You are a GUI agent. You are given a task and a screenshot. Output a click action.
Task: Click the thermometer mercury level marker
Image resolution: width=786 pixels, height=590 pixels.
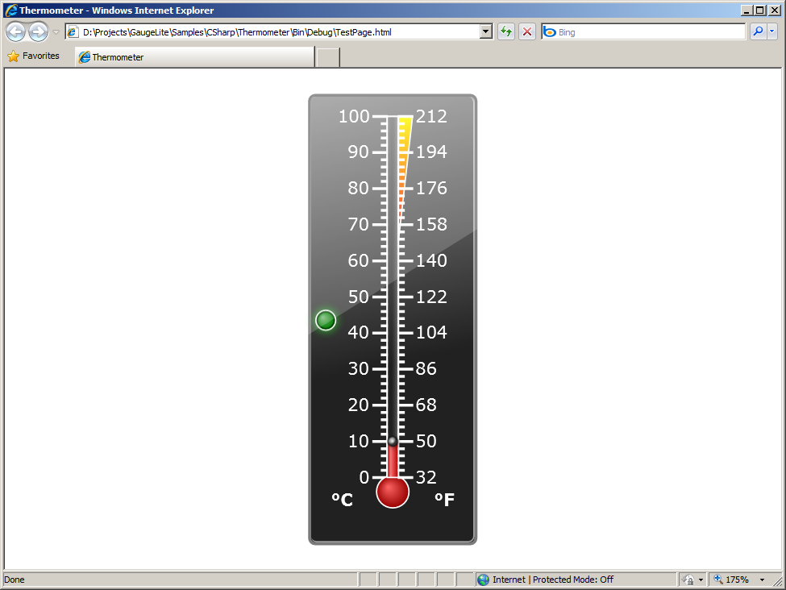pyautogui.click(x=393, y=441)
